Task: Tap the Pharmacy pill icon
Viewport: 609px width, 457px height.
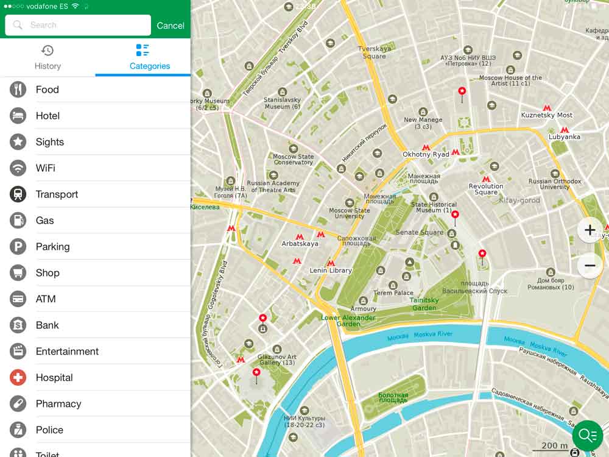Action: click(18, 403)
